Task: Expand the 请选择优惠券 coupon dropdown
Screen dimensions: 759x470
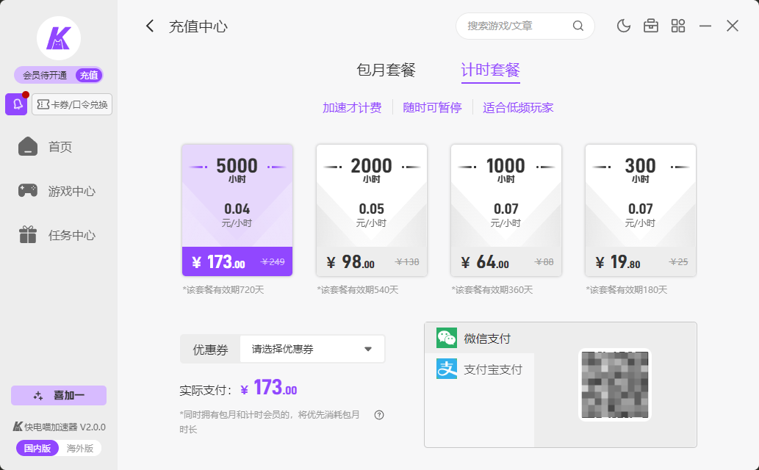Action: (312, 349)
